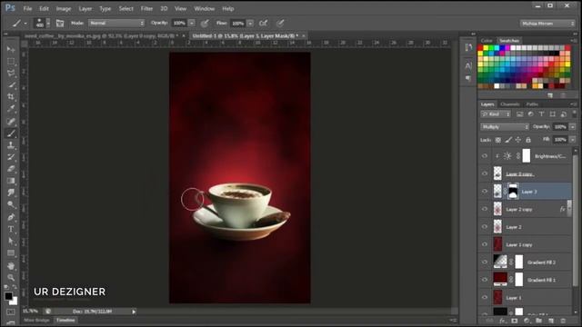Open the tool preset picker arrow
Image resolution: width=582 pixels, height=327 pixels.
click(25, 24)
